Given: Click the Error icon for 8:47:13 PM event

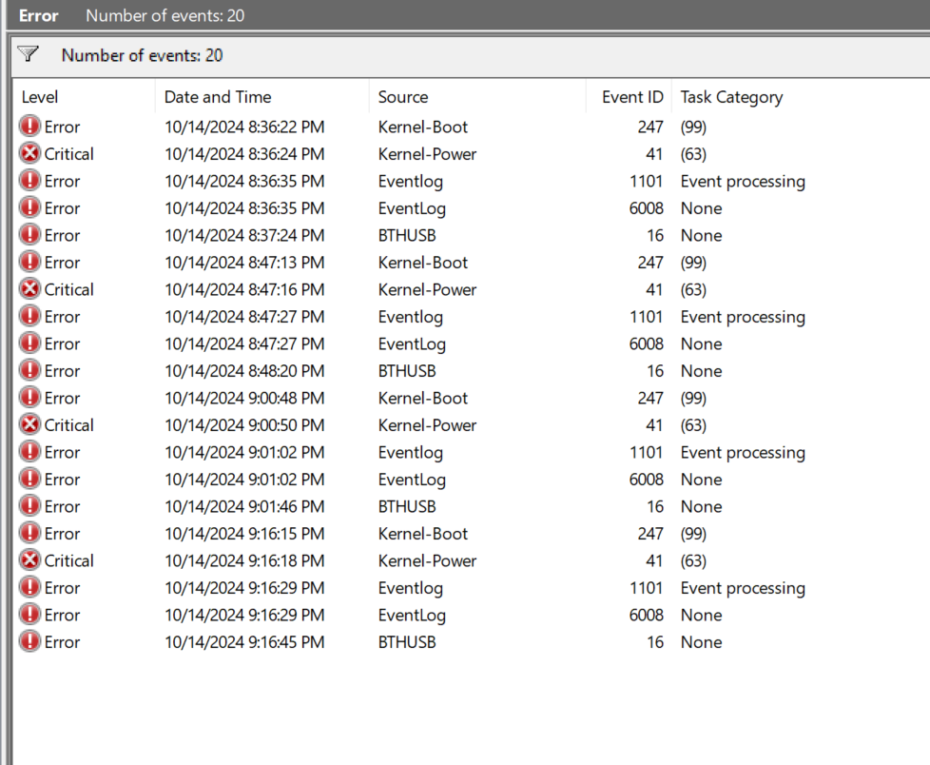Looking at the screenshot, I should click(29, 263).
